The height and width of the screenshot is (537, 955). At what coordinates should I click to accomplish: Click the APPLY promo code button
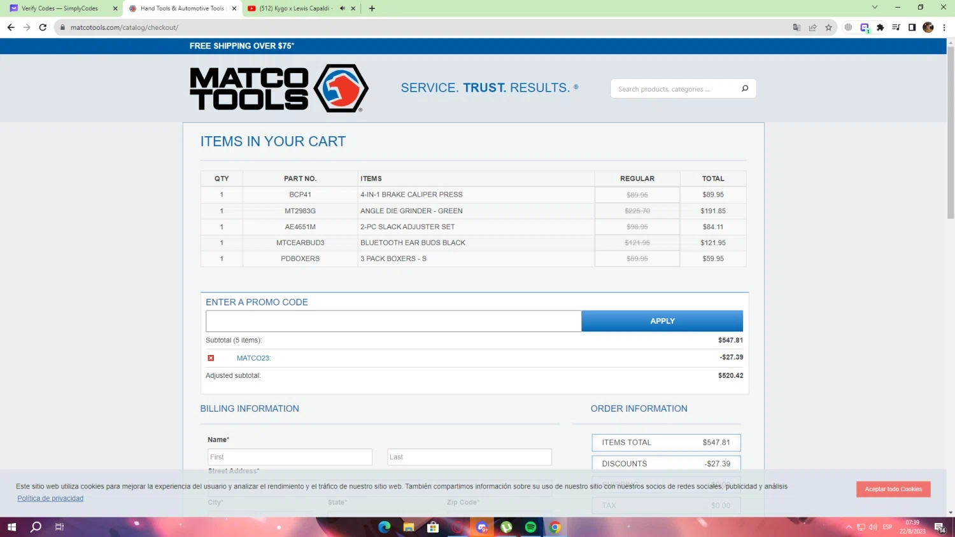(662, 321)
